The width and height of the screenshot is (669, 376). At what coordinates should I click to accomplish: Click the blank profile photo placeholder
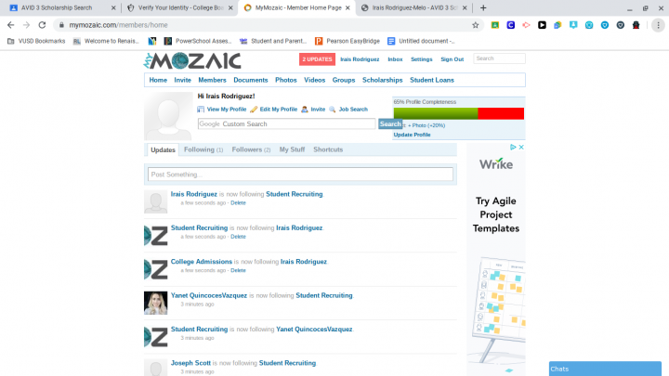(x=168, y=116)
